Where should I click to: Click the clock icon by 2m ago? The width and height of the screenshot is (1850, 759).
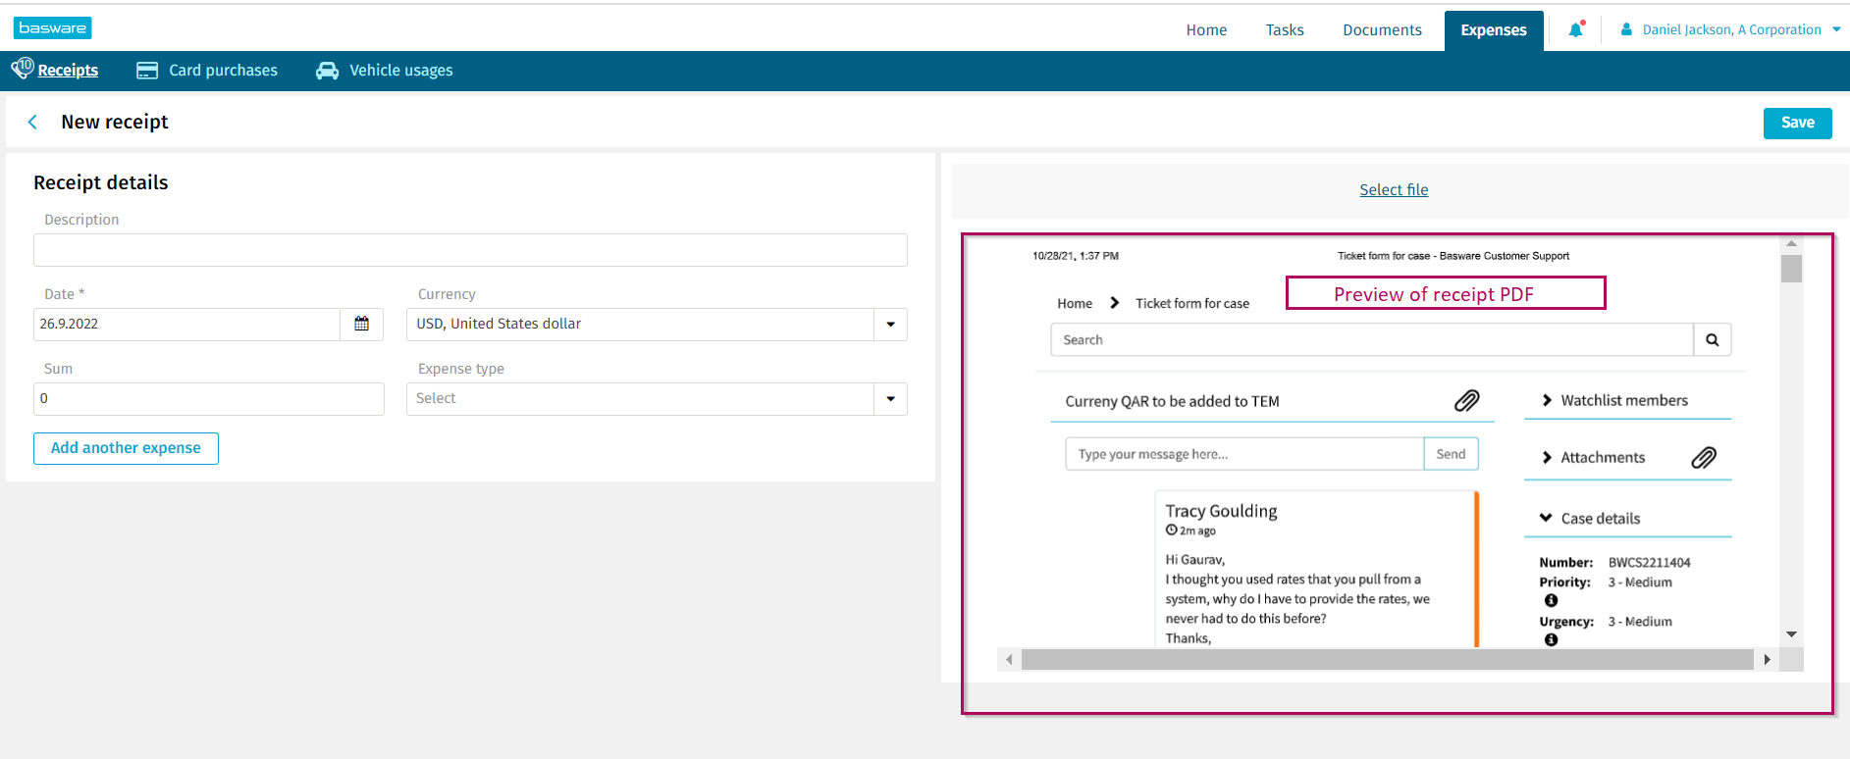1171,531
